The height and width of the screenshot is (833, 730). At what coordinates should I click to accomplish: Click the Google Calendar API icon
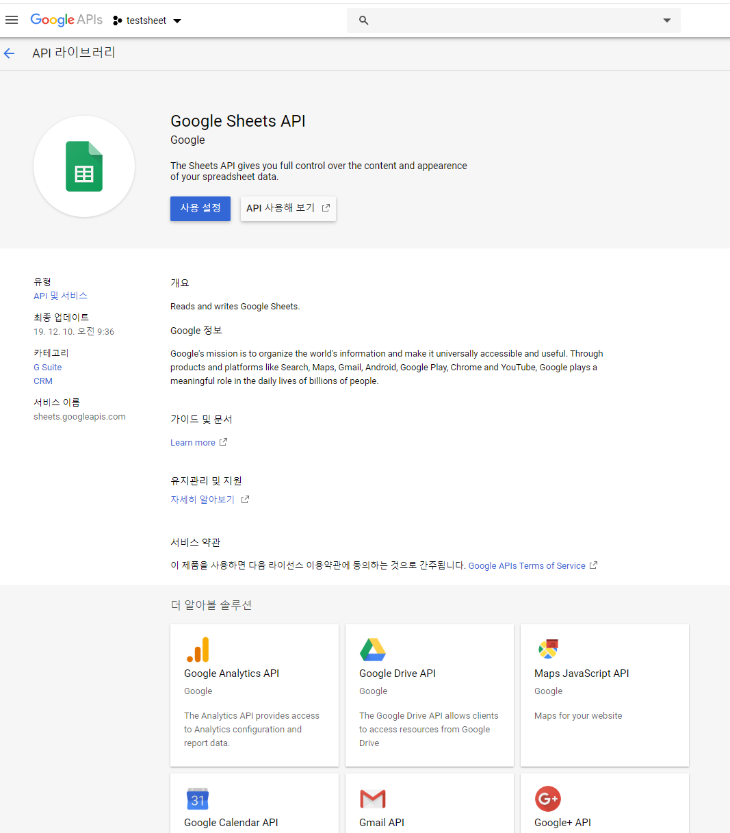198,799
